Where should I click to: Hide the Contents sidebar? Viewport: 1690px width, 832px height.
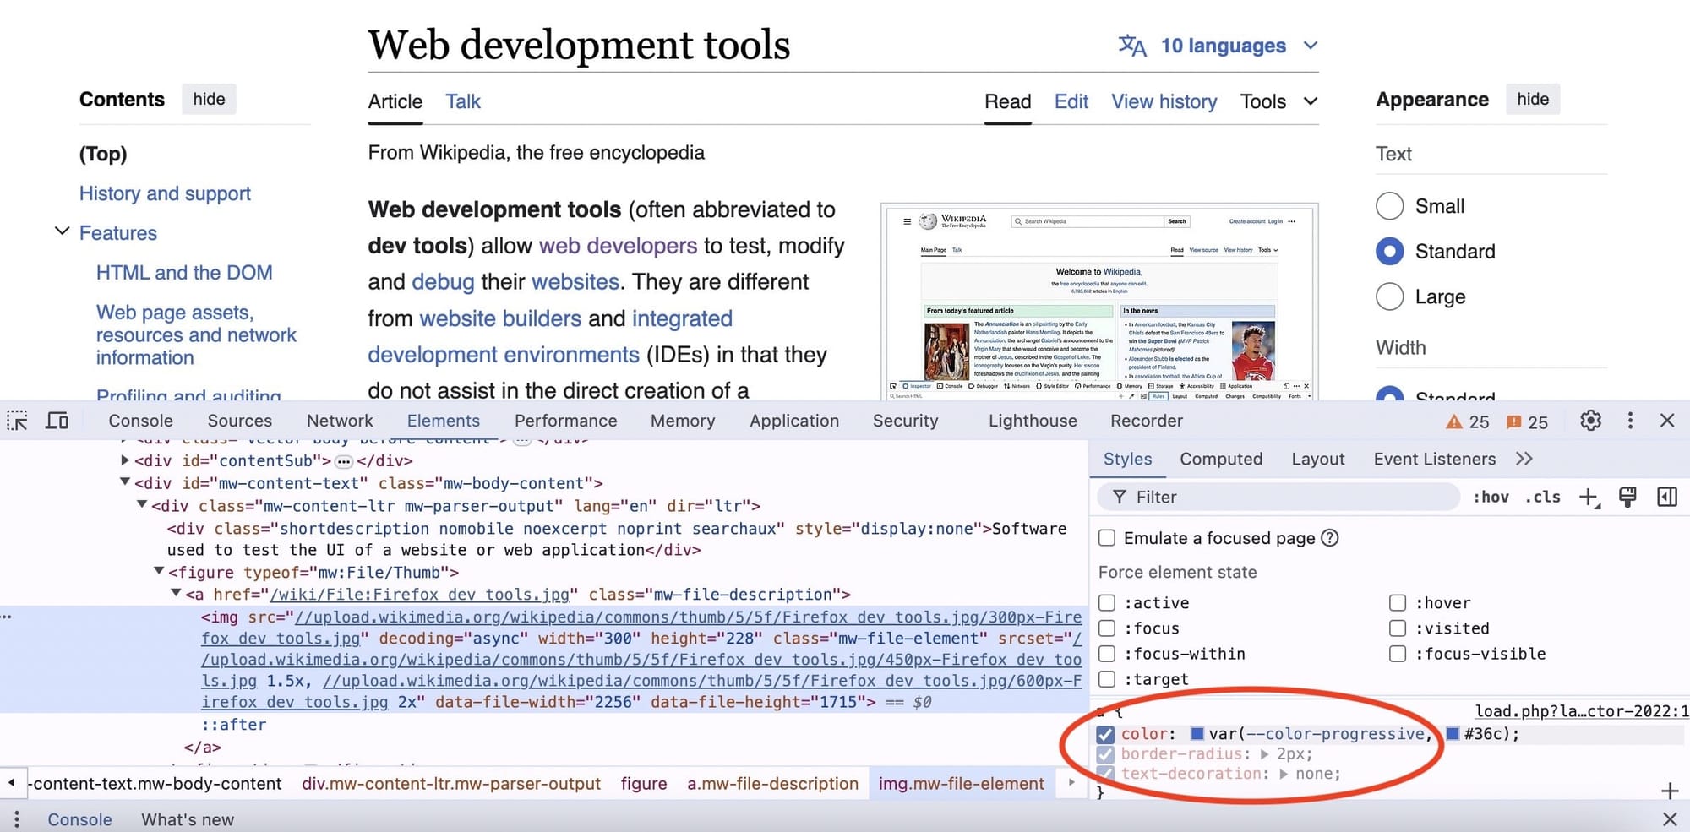[x=209, y=99]
